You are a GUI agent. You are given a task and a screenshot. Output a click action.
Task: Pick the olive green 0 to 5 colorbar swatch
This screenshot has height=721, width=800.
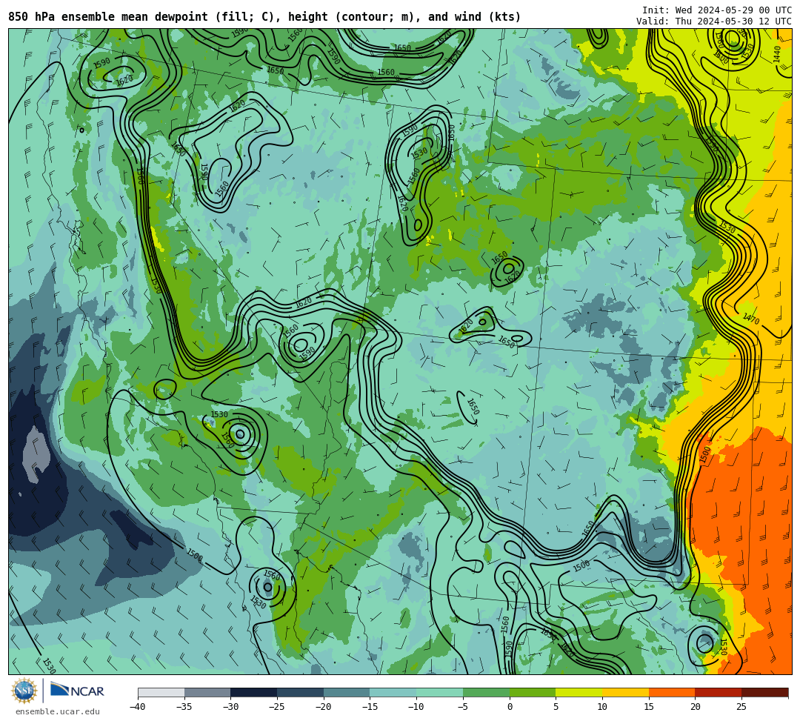point(533,692)
